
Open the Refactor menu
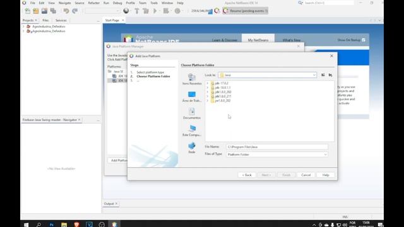point(94,3)
